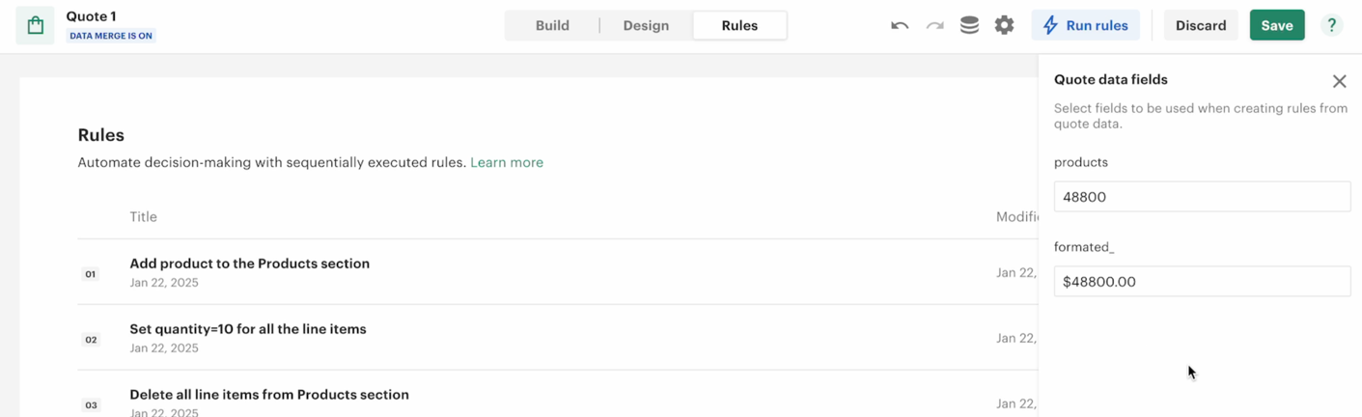Screen dimensions: 1362x417
Task: Click the help question mark icon
Action: click(1331, 26)
